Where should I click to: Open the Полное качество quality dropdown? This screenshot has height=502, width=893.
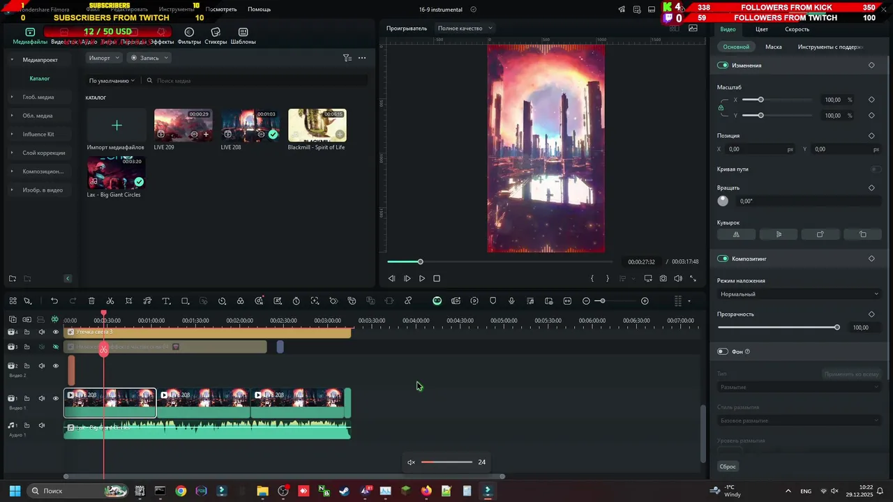[465, 29]
